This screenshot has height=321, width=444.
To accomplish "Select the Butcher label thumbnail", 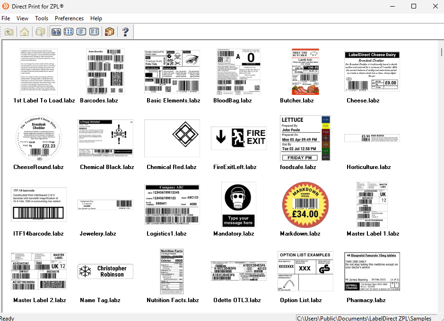I will click(x=305, y=71).
